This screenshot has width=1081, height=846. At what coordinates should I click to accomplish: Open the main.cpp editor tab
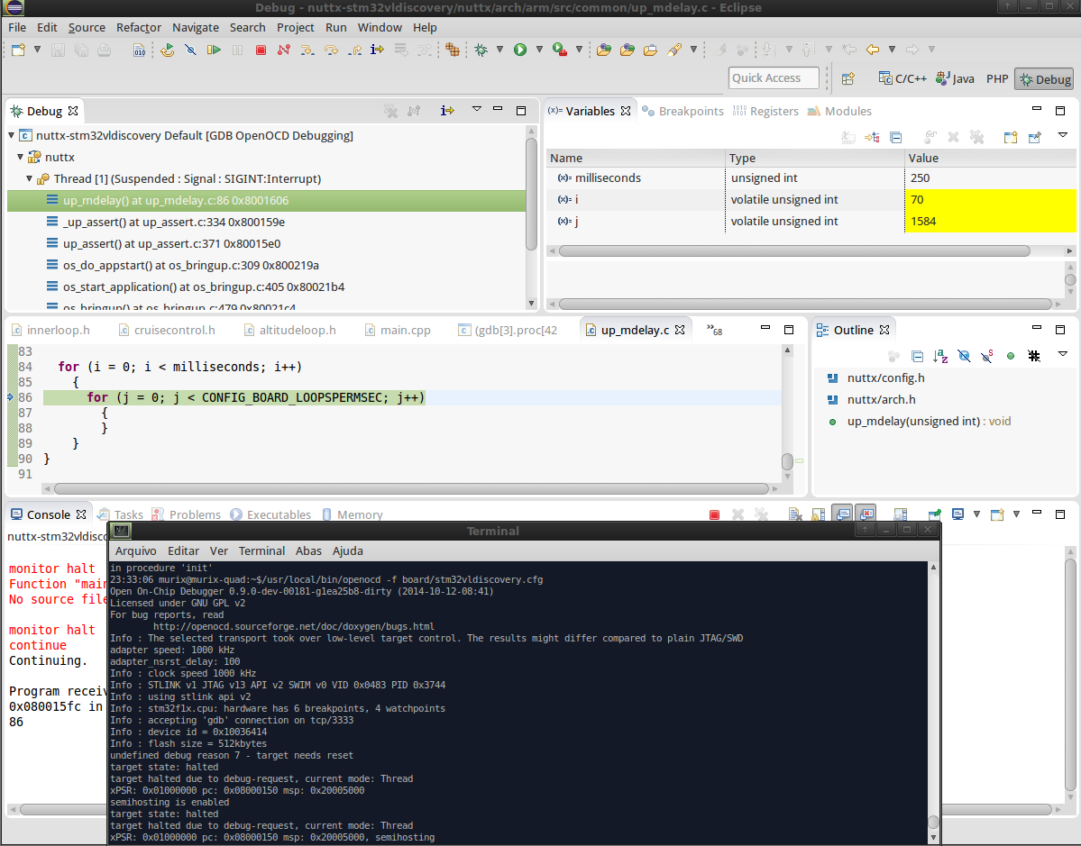(x=398, y=330)
